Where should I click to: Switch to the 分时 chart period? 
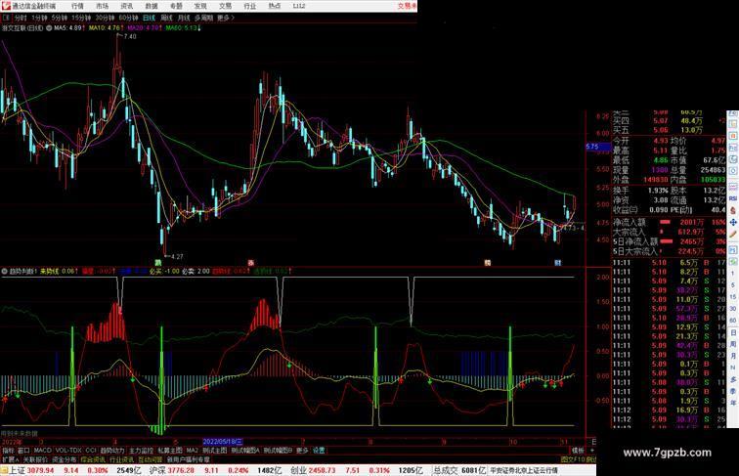(21, 18)
